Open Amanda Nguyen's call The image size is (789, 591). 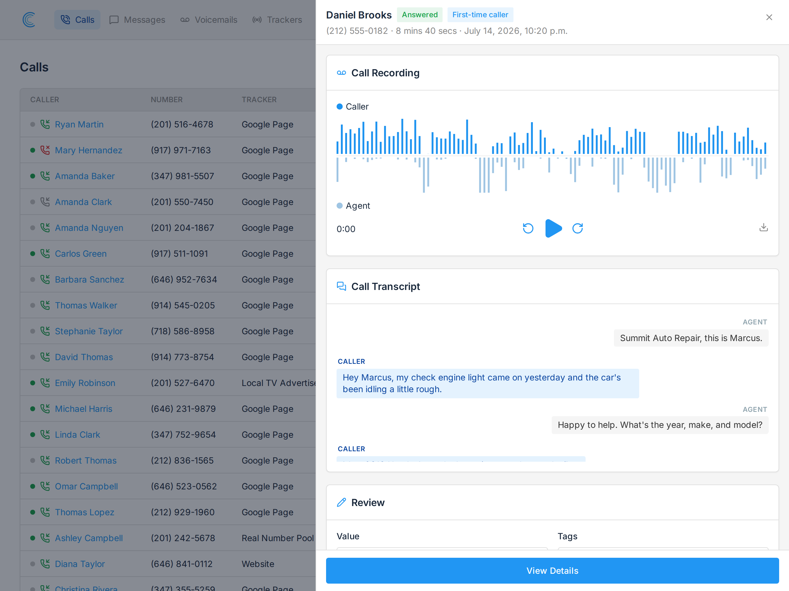pos(89,228)
